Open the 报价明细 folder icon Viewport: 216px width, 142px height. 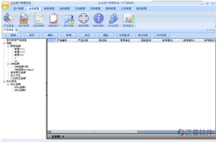(69, 20)
